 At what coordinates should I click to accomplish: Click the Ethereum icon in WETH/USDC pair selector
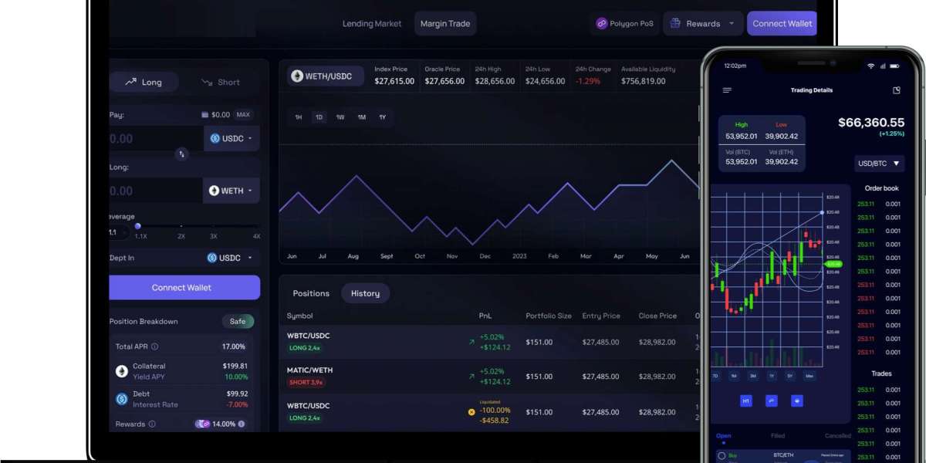pos(297,76)
